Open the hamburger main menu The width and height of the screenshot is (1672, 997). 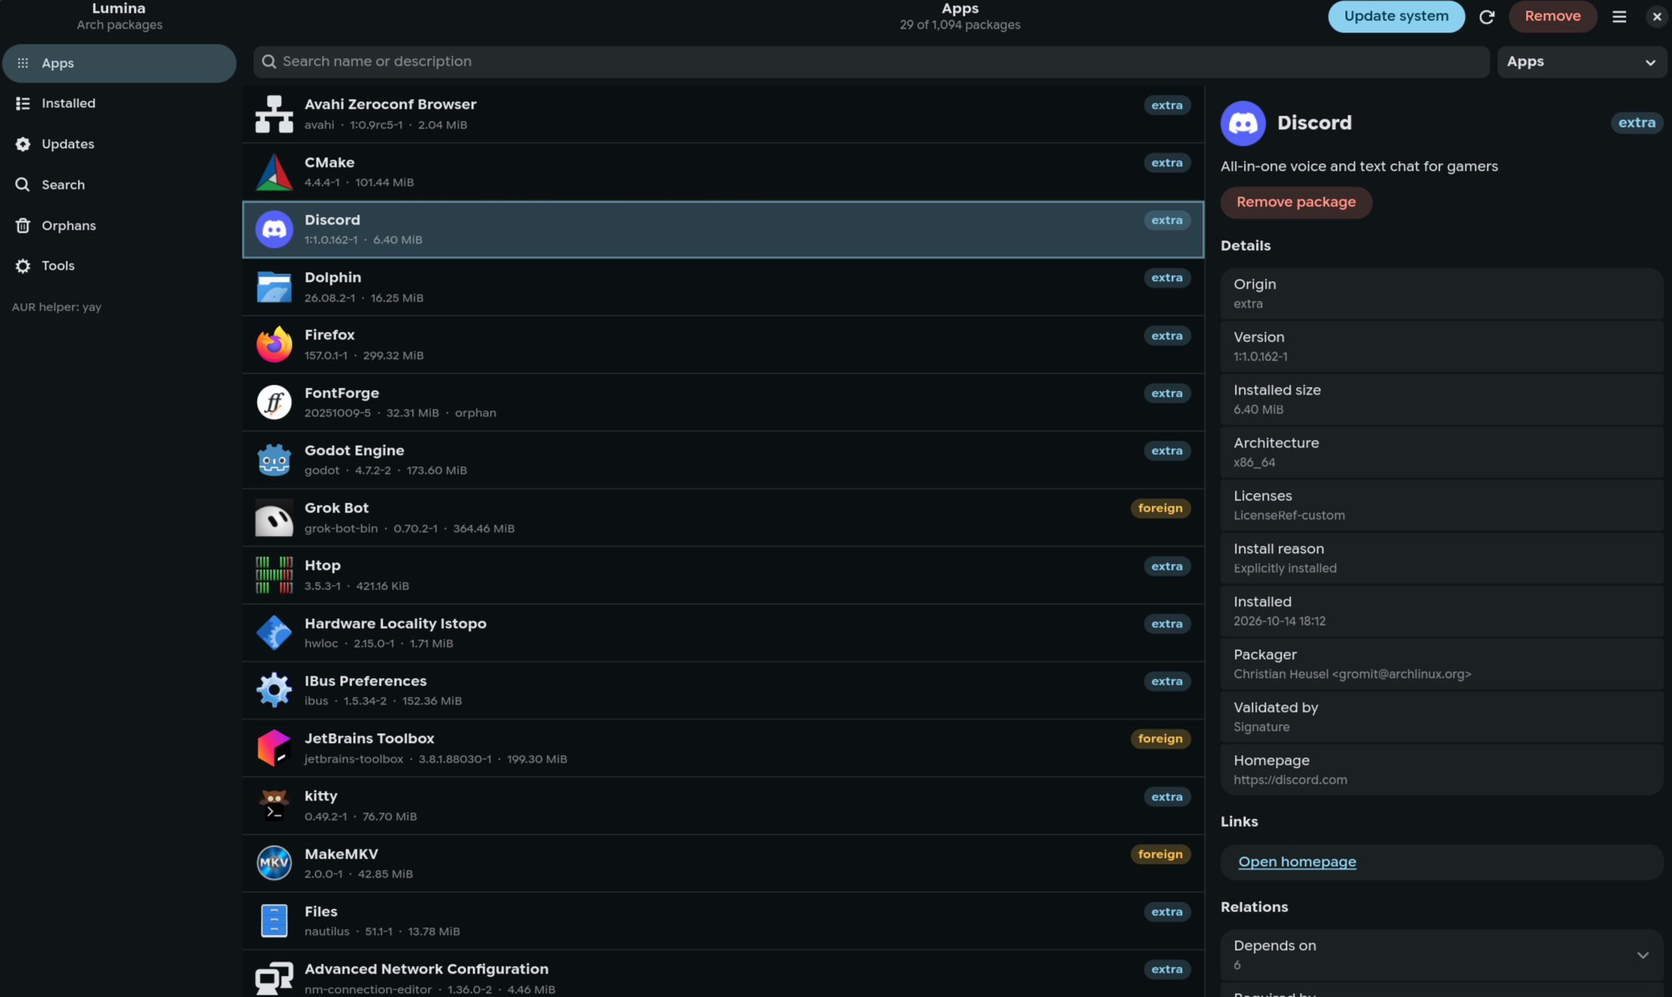[1619, 17]
